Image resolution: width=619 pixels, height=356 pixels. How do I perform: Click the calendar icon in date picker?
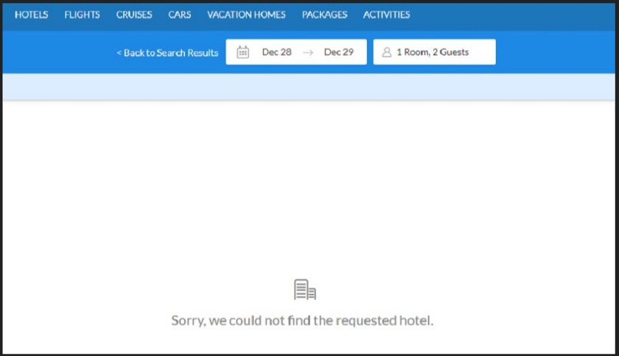[x=242, y=52]
